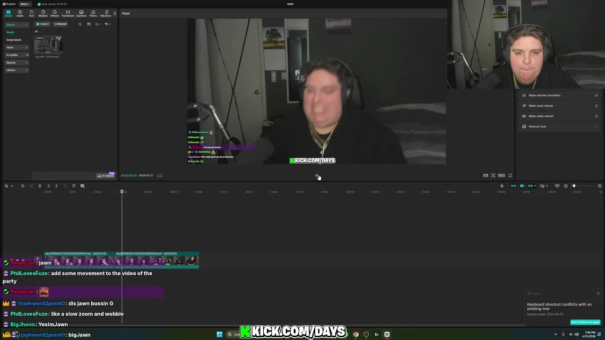Open the AI clipper tool
The height and width of the screenshot is (340, 605).
click(105, 176)
